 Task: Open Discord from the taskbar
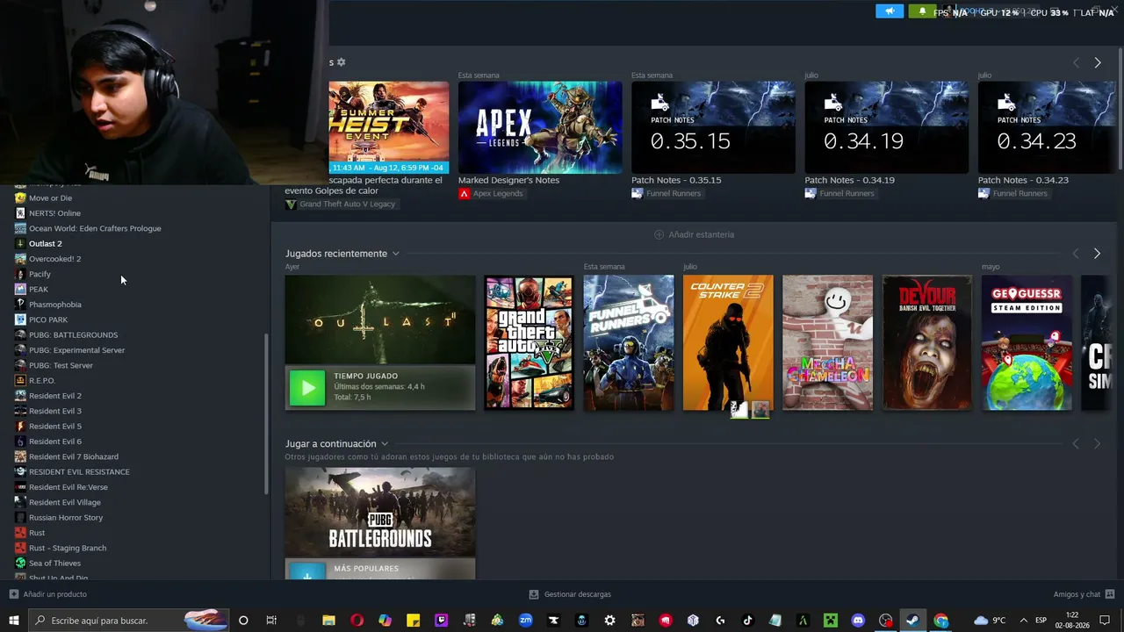coord(858,621)
